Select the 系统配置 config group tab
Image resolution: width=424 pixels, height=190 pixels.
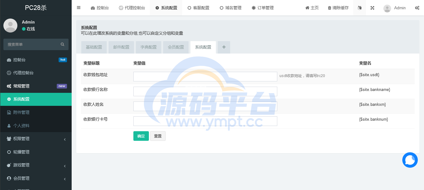tap(203, 47)
